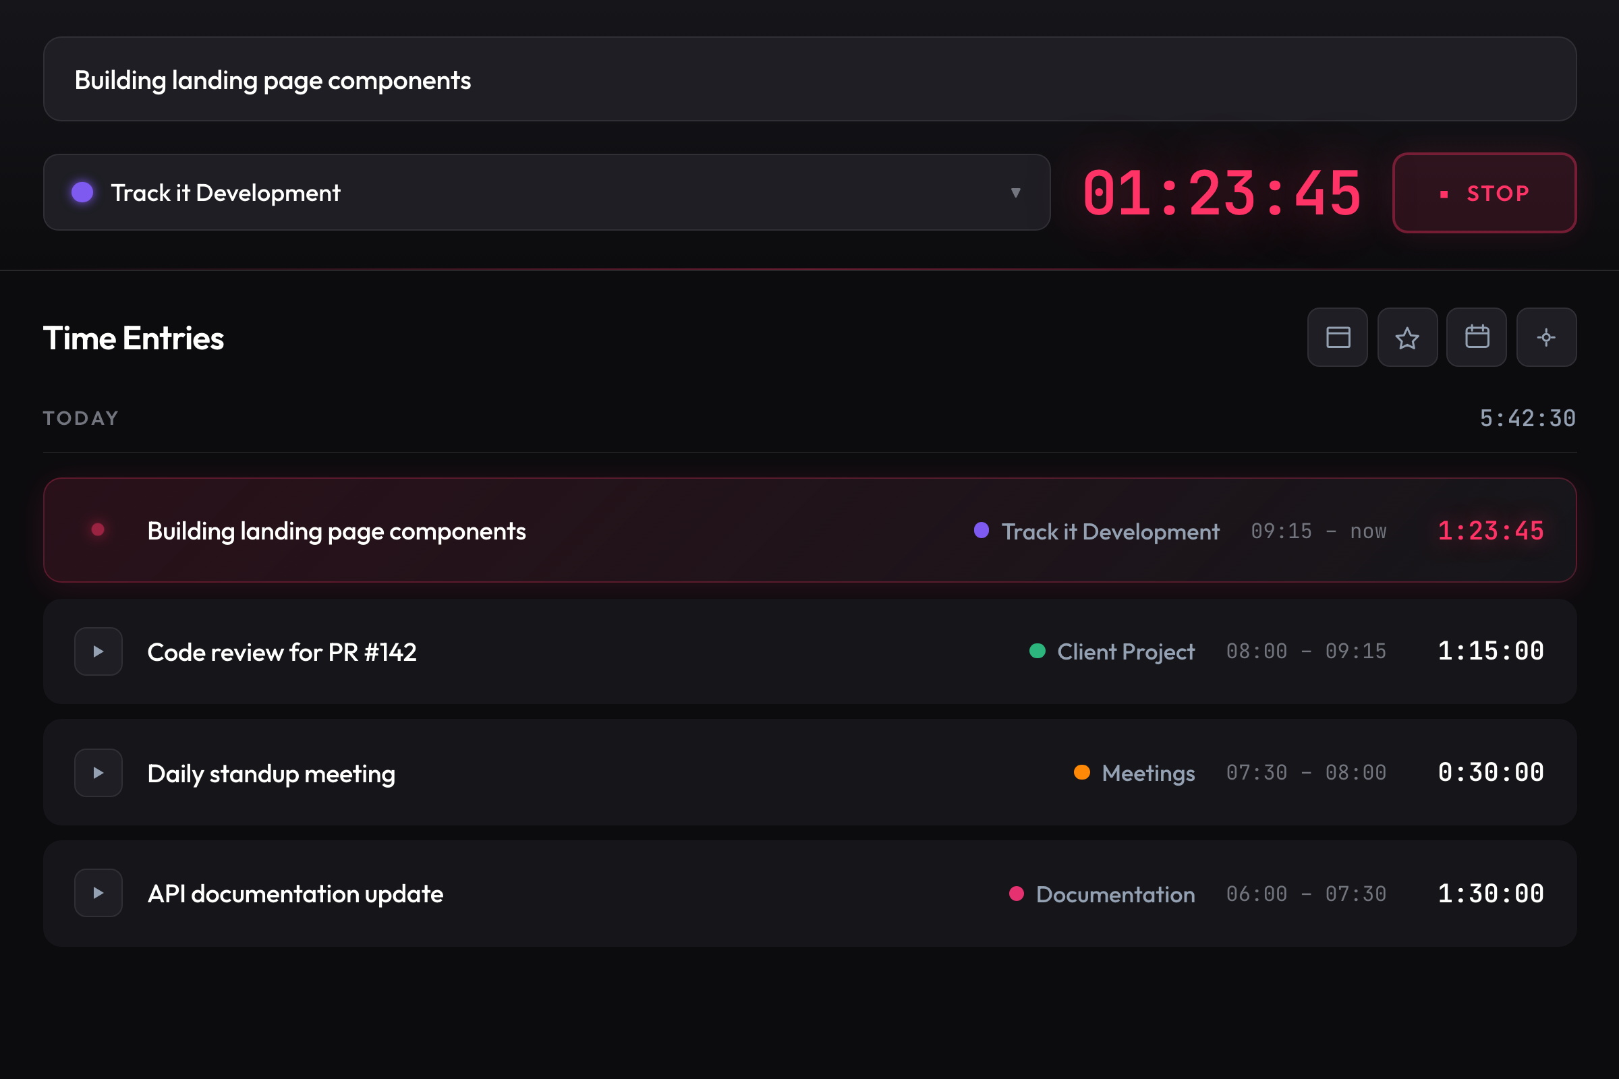Screen dimensions: 1619x1079
Task: Click purple color dot in project selector
Action: [x=82, y=193]
